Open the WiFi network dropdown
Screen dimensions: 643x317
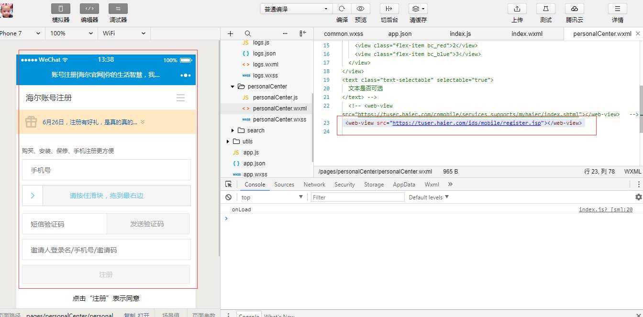coord(124,33)
